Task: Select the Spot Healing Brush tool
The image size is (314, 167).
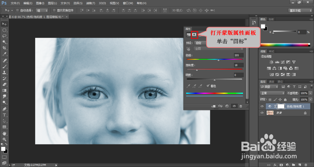Action: pyautogui.click(x=4, y=60)
